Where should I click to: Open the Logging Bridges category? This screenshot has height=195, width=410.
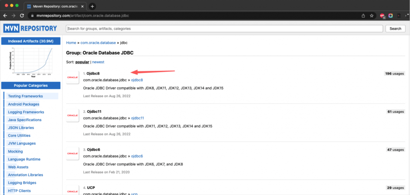pyautogui.click(x=22, y=183)
